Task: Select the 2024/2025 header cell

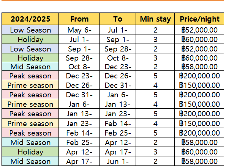Action: pyautogui.click(x=30, y=19)
